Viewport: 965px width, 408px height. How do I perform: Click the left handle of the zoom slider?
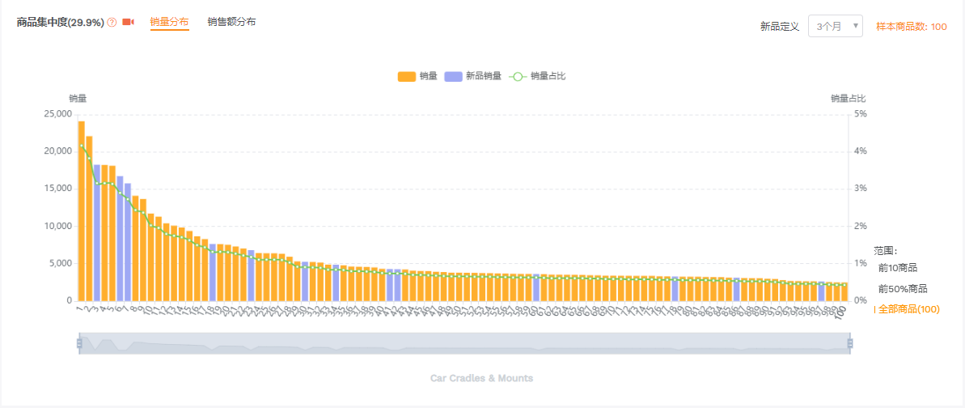pos(79,343)
